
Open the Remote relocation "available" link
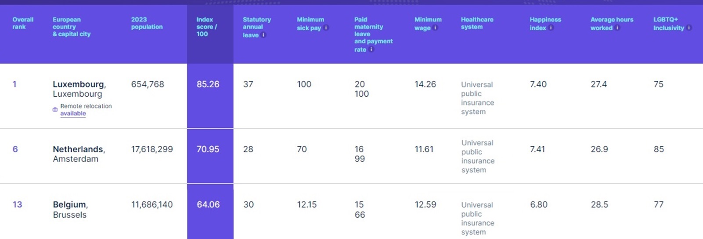[73, 113]
